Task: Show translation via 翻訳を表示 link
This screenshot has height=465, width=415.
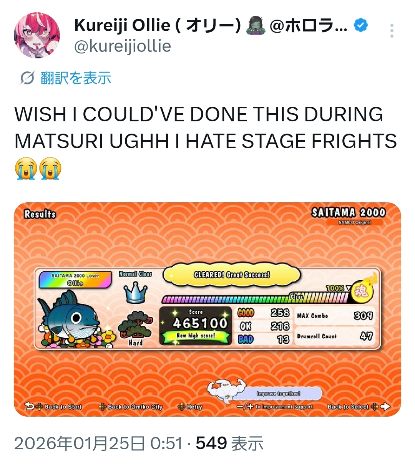Action: pos(76,78)
